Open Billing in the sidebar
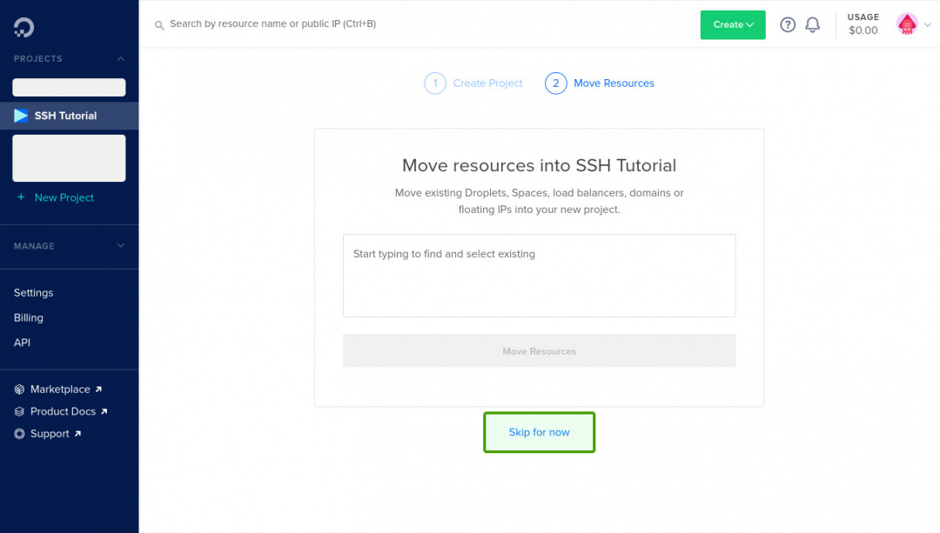Screen dimensions: 940x533 (x=28, y=317)
